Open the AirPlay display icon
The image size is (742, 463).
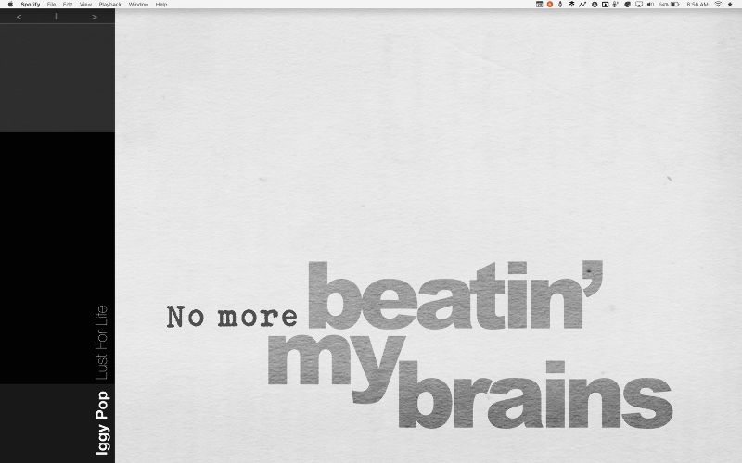click(x=638, y=5)
